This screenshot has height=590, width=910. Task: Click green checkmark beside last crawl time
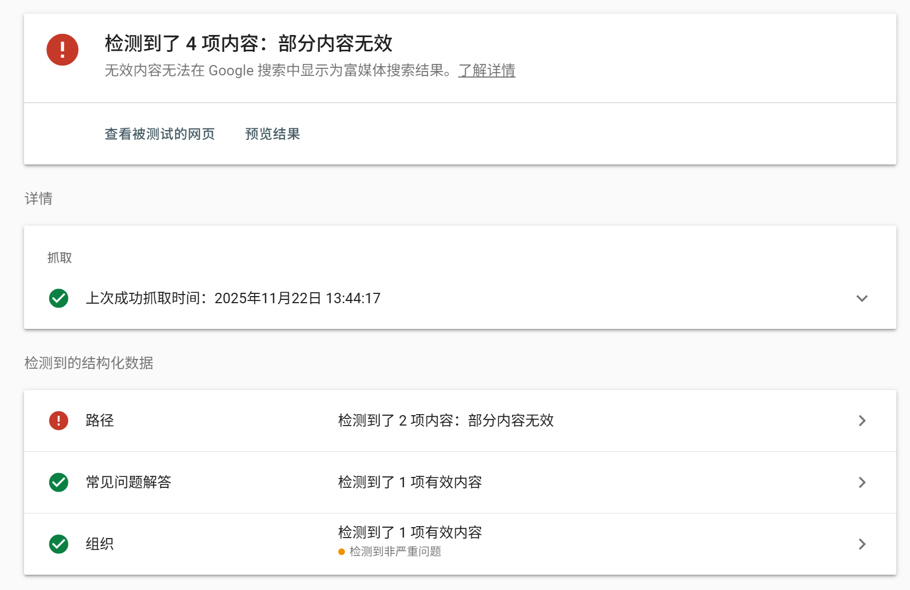58,298
